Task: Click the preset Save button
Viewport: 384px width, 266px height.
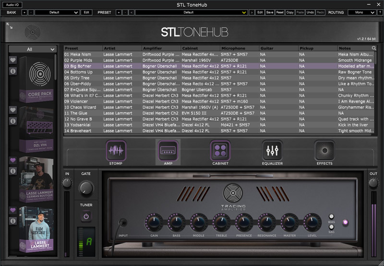Action: 270,12
